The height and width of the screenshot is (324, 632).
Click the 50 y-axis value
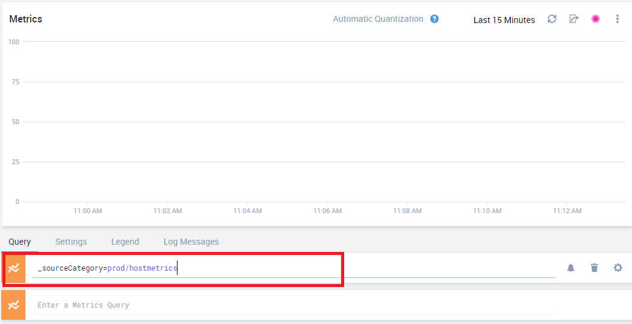(x=16, y=122)
